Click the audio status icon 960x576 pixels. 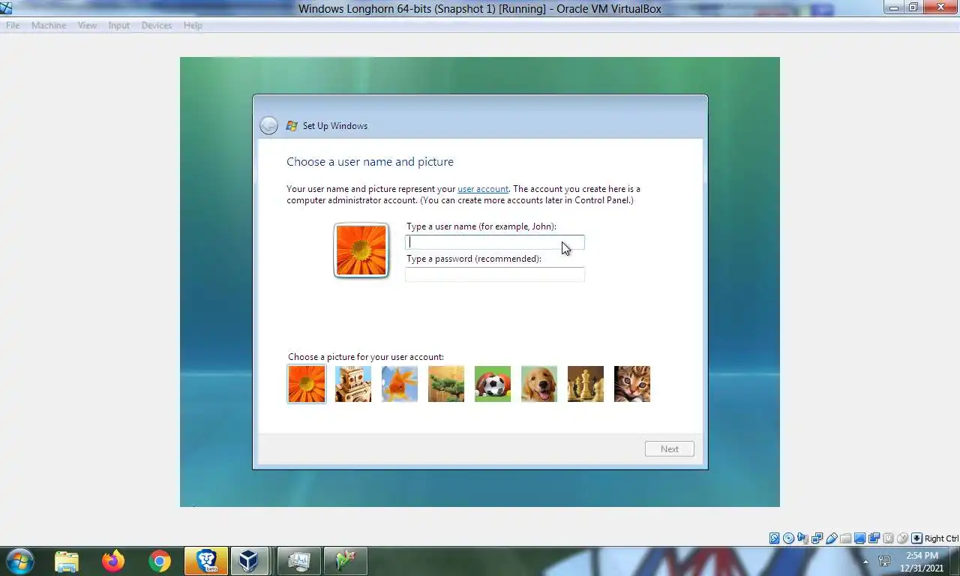[802, 538]
